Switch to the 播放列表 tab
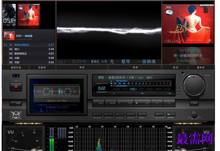Image resolution: width=220 pixels, height=151 pixels. [x=16, y=68]
